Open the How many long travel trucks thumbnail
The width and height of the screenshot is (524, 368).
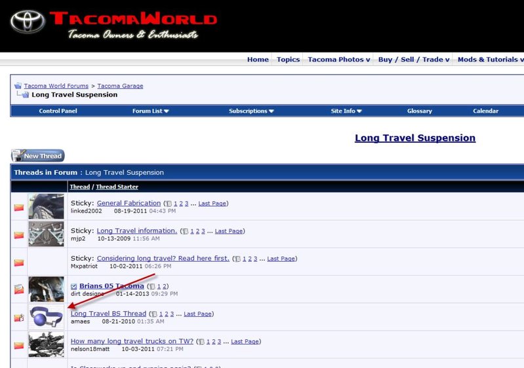[x=46, y=344]
